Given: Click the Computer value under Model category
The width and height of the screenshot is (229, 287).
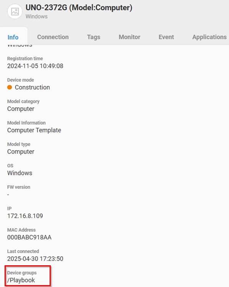Looking at the screenshot, I should point(21,109).
